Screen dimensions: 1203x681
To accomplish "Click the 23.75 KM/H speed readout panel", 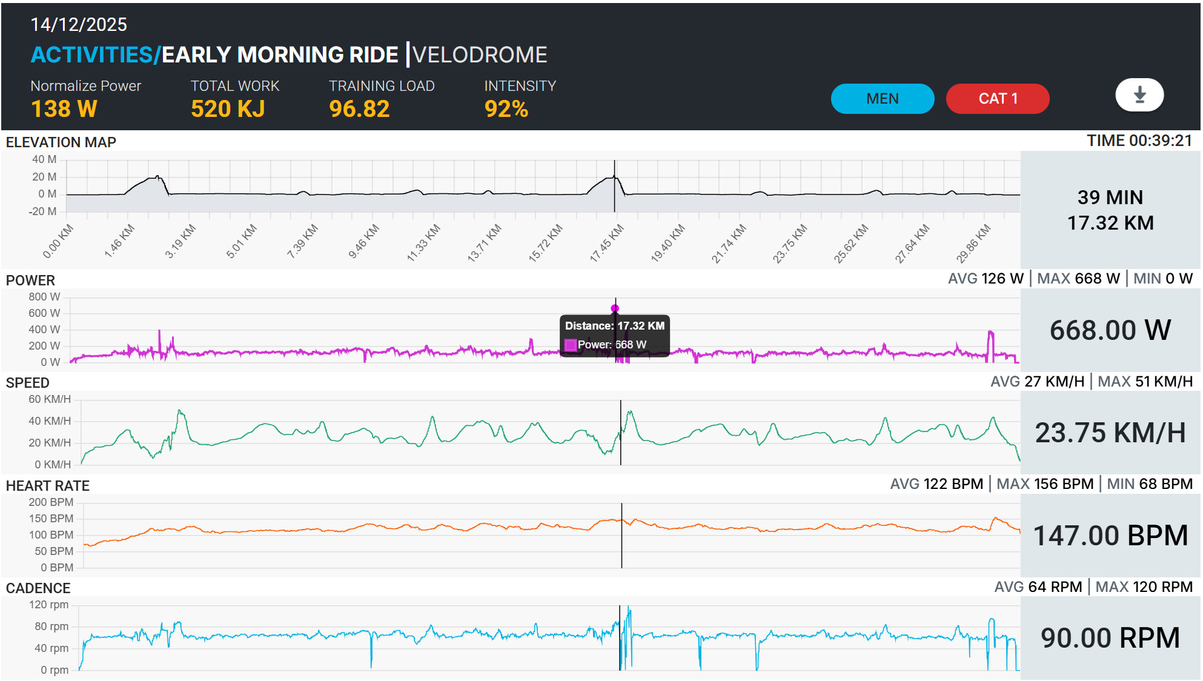I will (x=1110, y=433).
